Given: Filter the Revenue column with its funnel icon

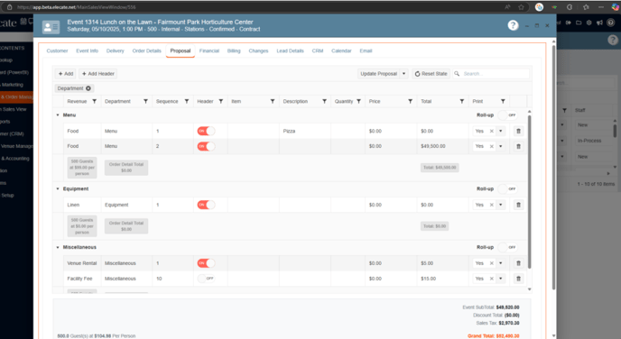Looking at the screenshot, I should pos(94,101).
